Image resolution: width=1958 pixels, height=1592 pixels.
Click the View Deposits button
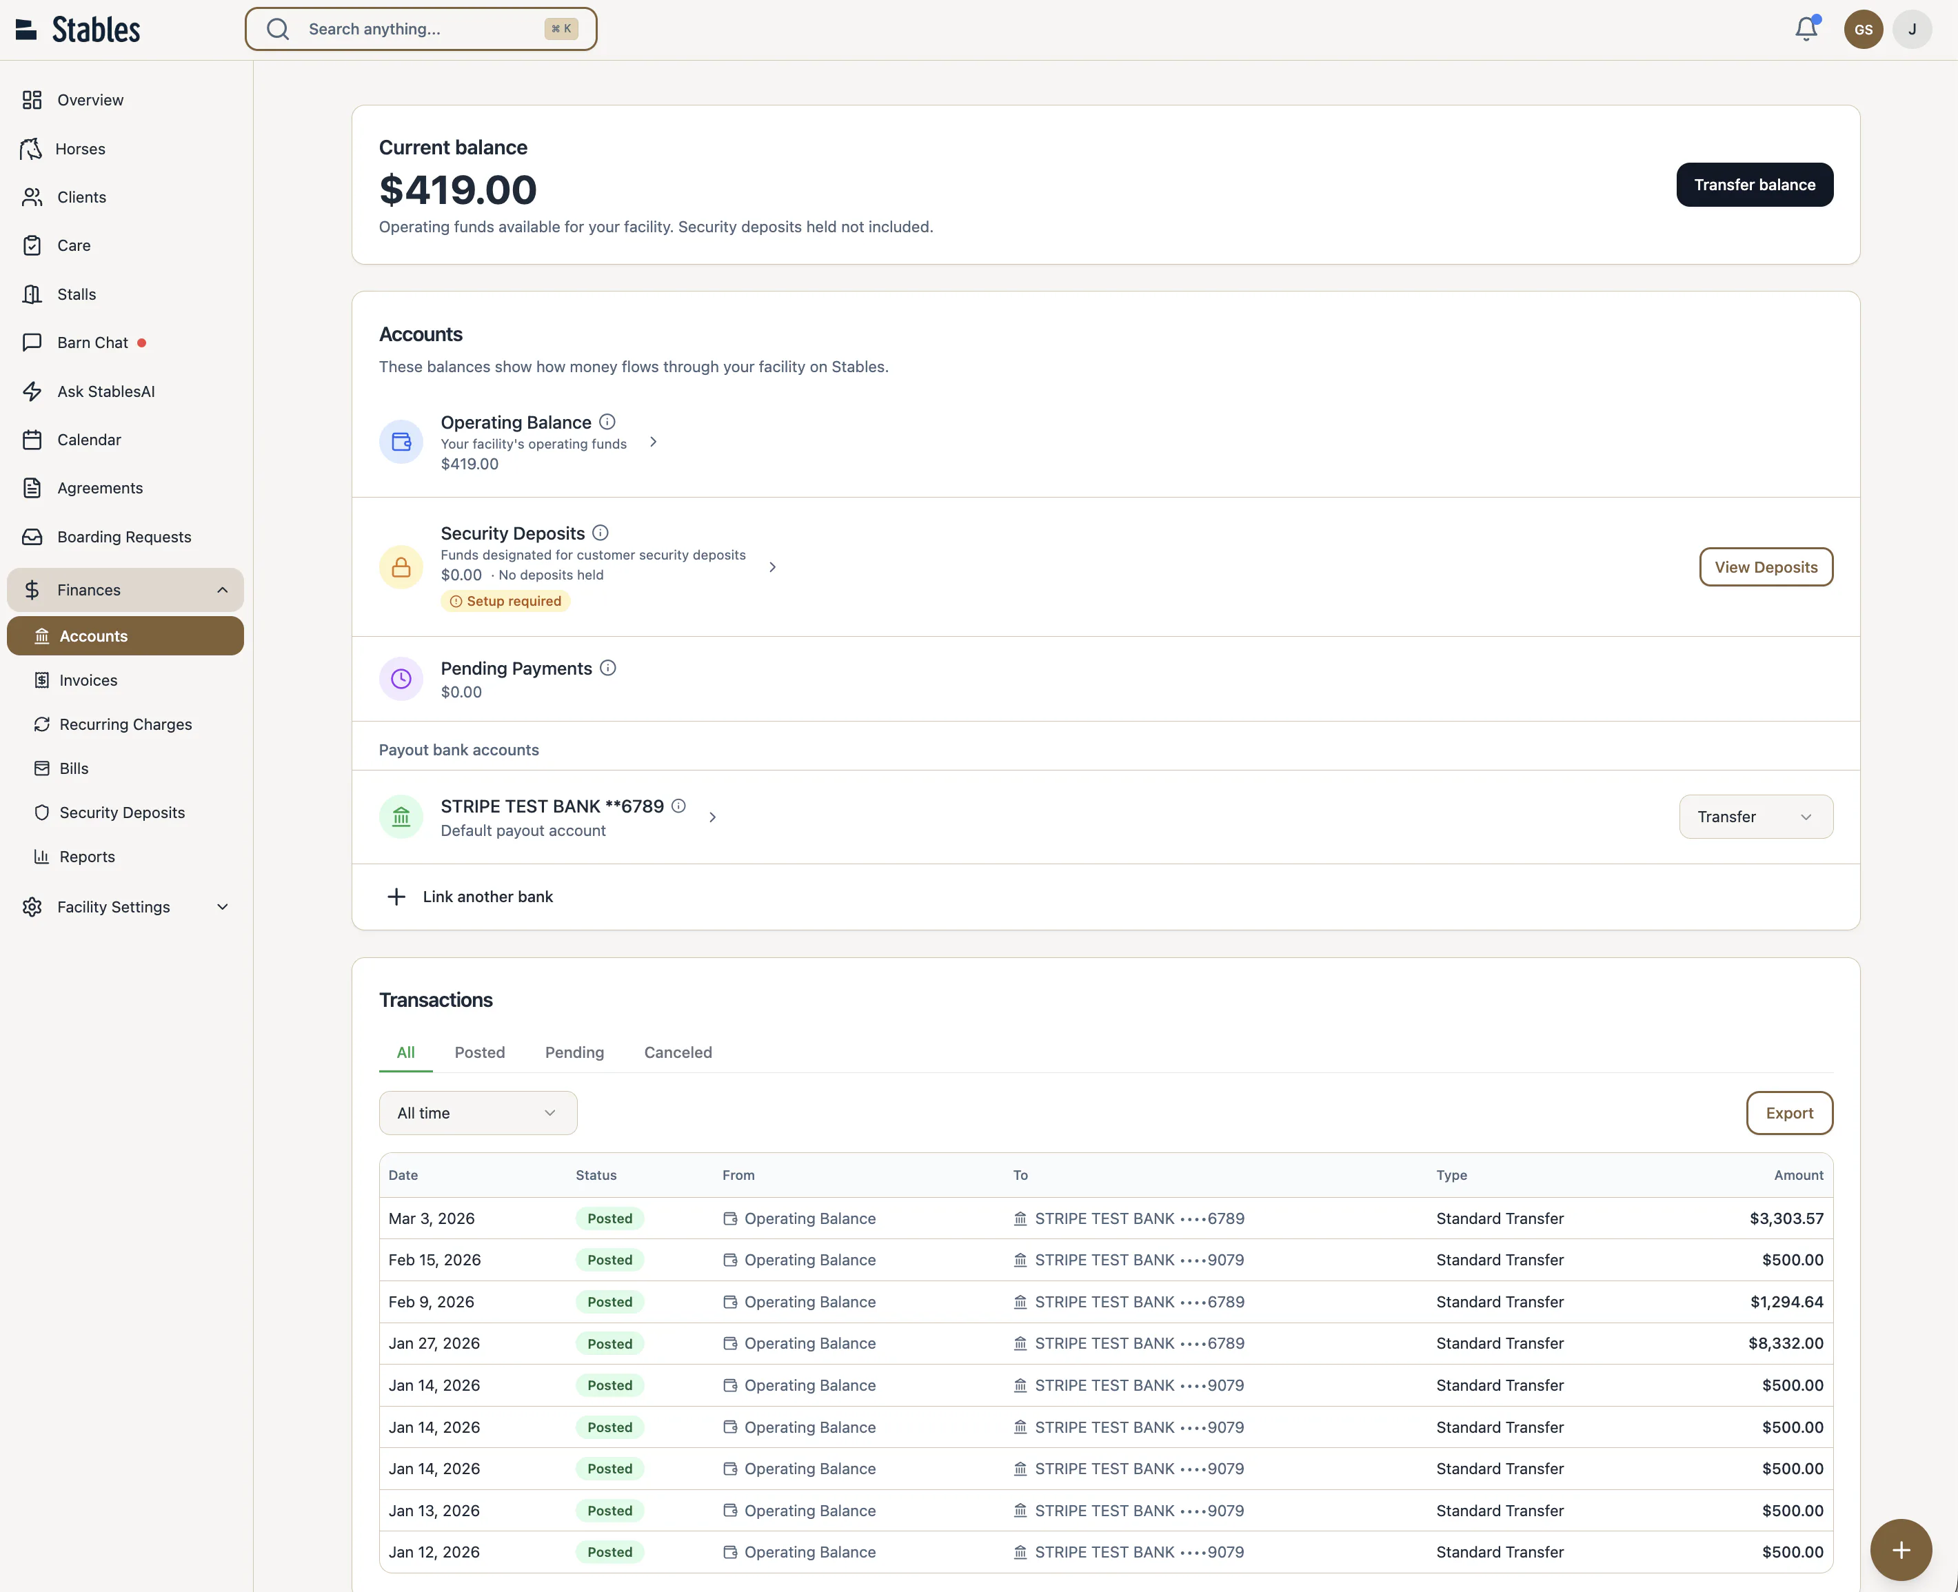point(1766,568)
